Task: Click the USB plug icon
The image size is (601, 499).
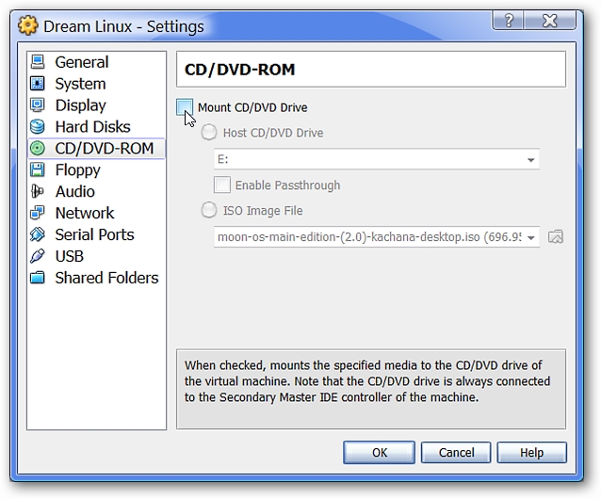Action: click(x=38, y=256)
